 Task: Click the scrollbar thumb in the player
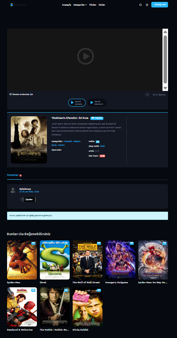(165, 59)
